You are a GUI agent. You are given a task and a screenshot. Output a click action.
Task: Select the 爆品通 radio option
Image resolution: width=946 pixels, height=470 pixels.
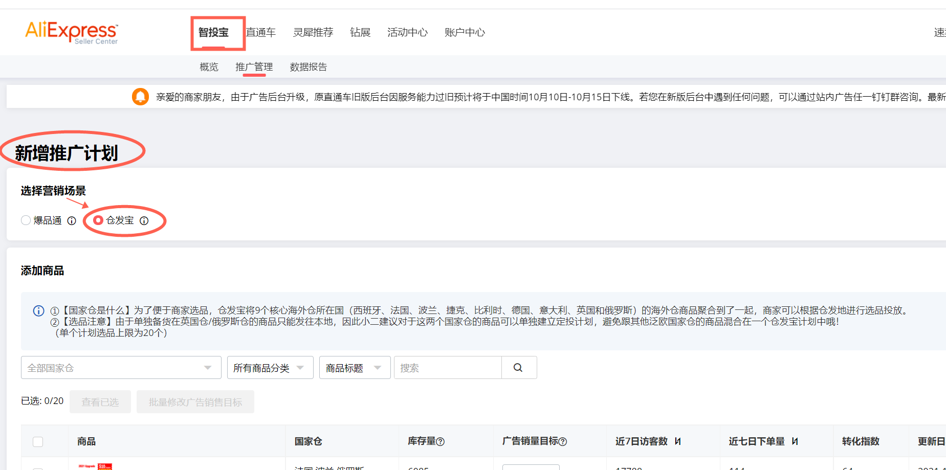[26, 220]
